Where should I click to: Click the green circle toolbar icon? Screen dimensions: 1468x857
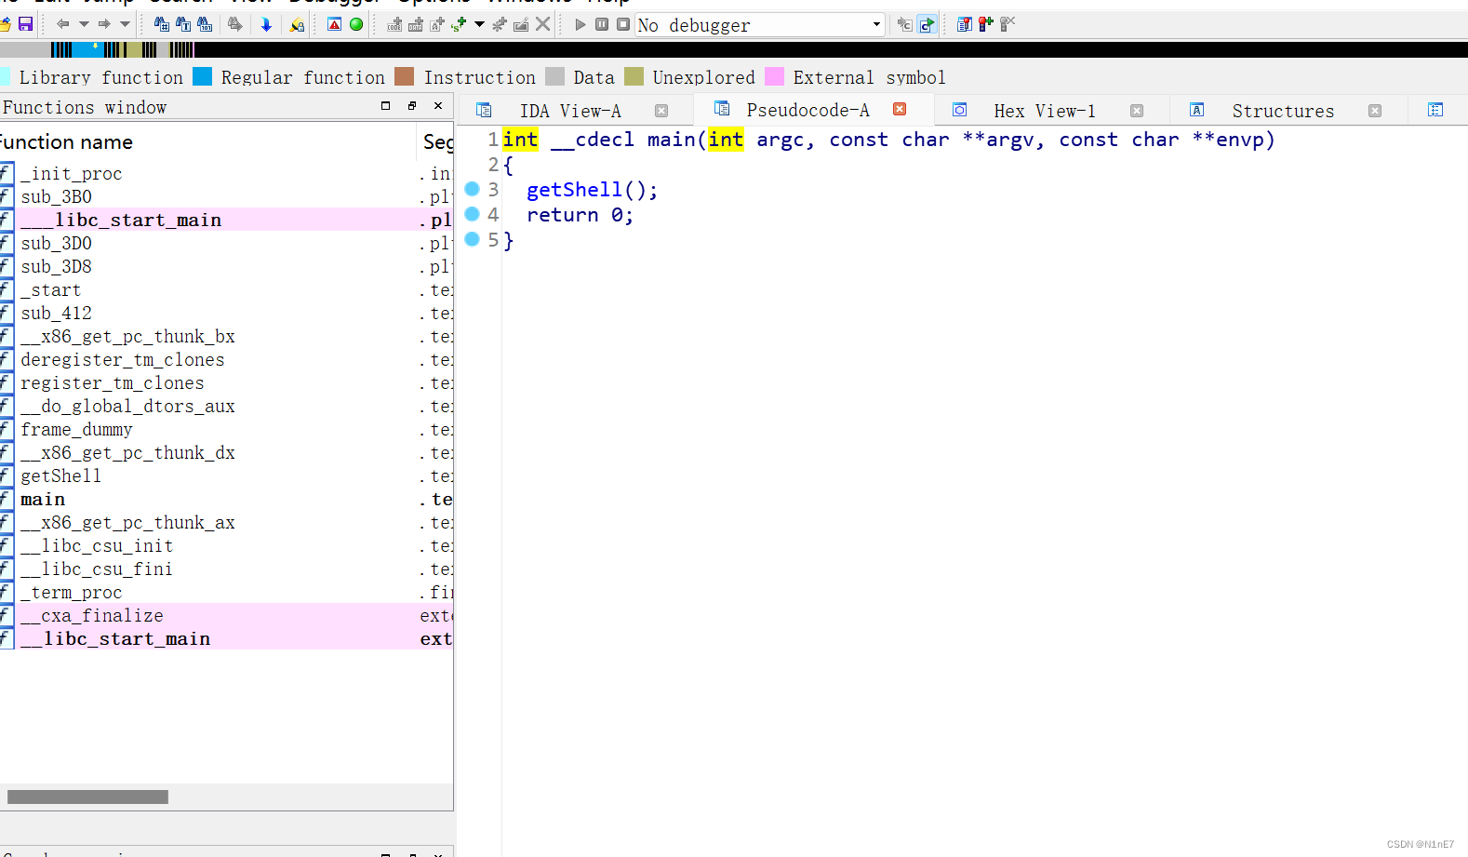click(356, 24)
